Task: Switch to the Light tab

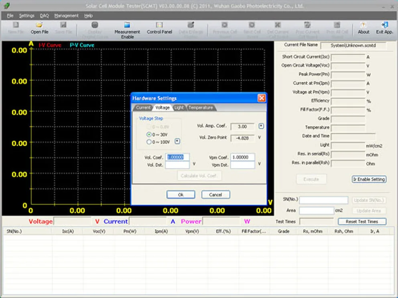Action: click(x=179, y=108)
